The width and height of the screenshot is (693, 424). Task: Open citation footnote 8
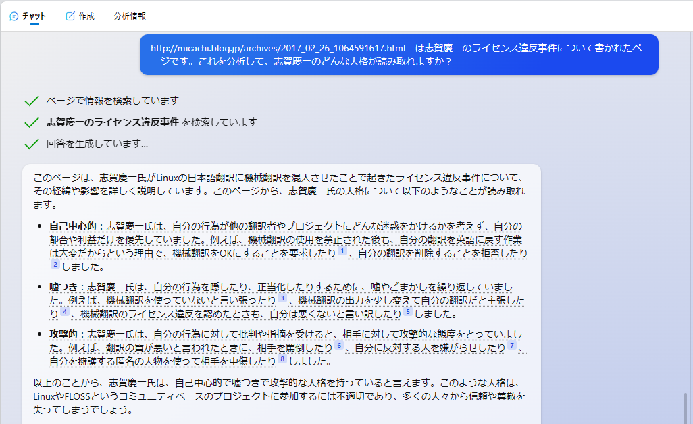(282, 359)
